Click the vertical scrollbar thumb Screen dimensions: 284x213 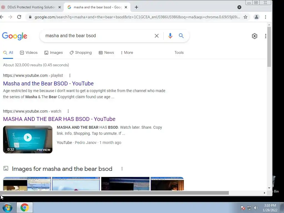point(269,47)
